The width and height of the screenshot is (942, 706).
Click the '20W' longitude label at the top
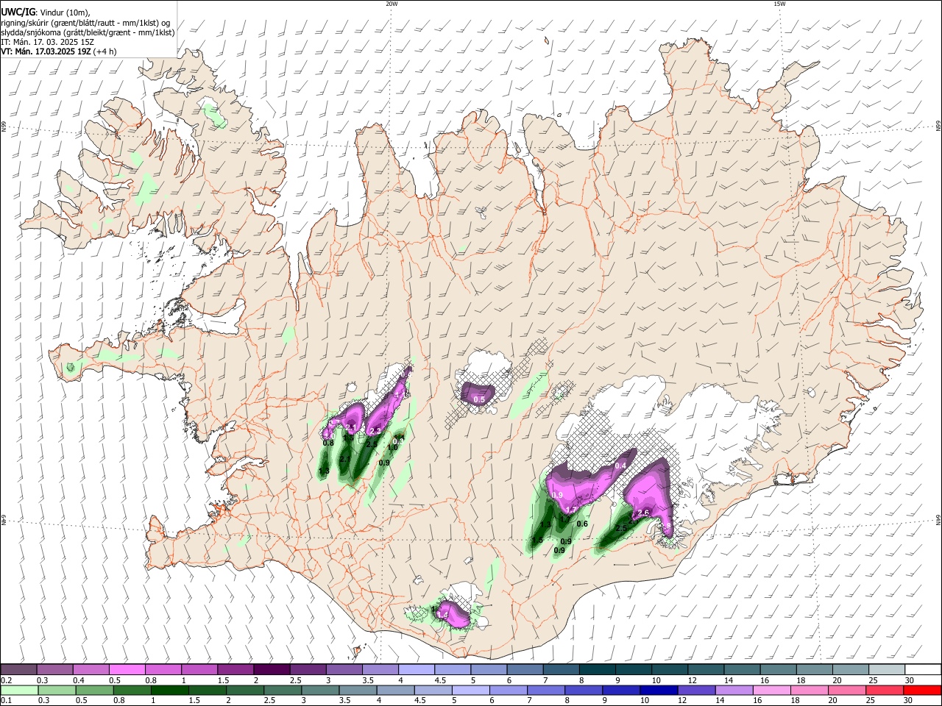click(x=392, y=4)
